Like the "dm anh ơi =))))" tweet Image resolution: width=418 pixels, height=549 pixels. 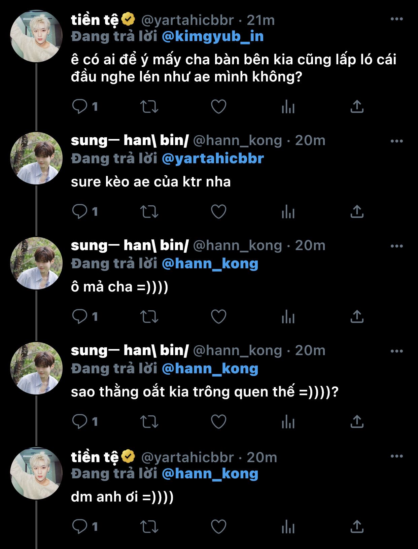tap(218, 527)
